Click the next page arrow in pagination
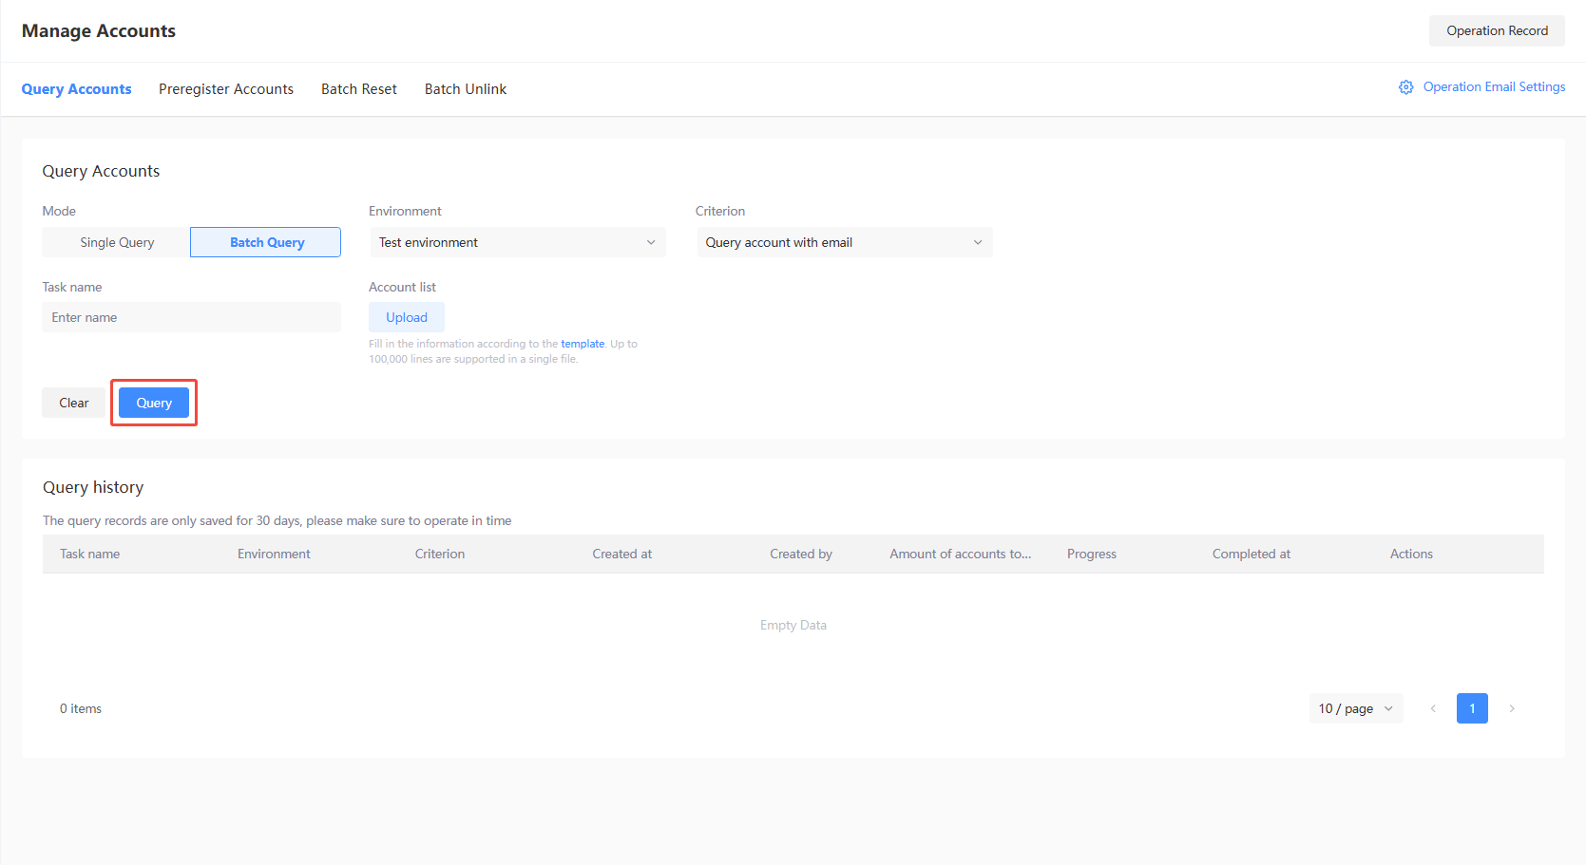Image resolution: width=1586 pixels, height=865 pixels. tap(1512, 708)
